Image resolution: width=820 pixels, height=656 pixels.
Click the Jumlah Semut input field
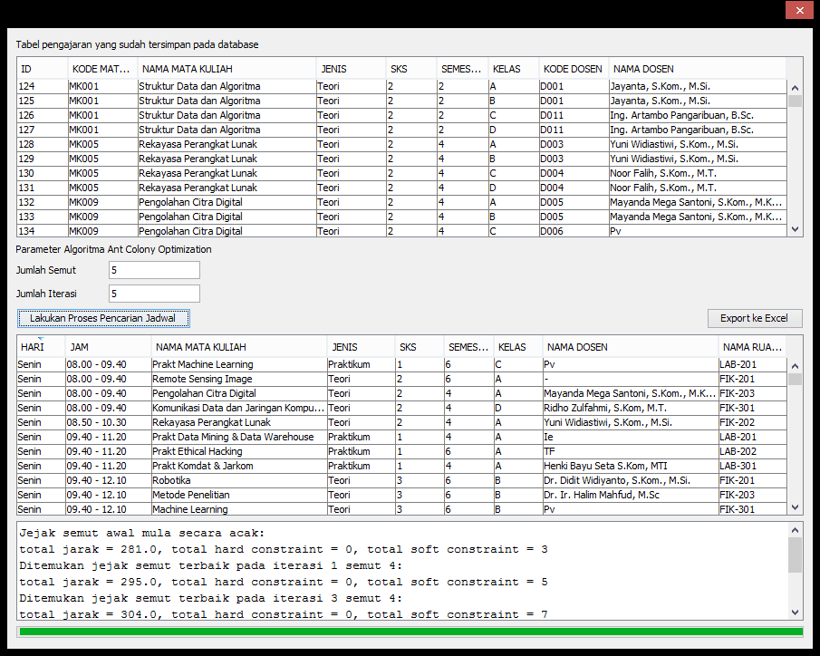tap(153, 270)
